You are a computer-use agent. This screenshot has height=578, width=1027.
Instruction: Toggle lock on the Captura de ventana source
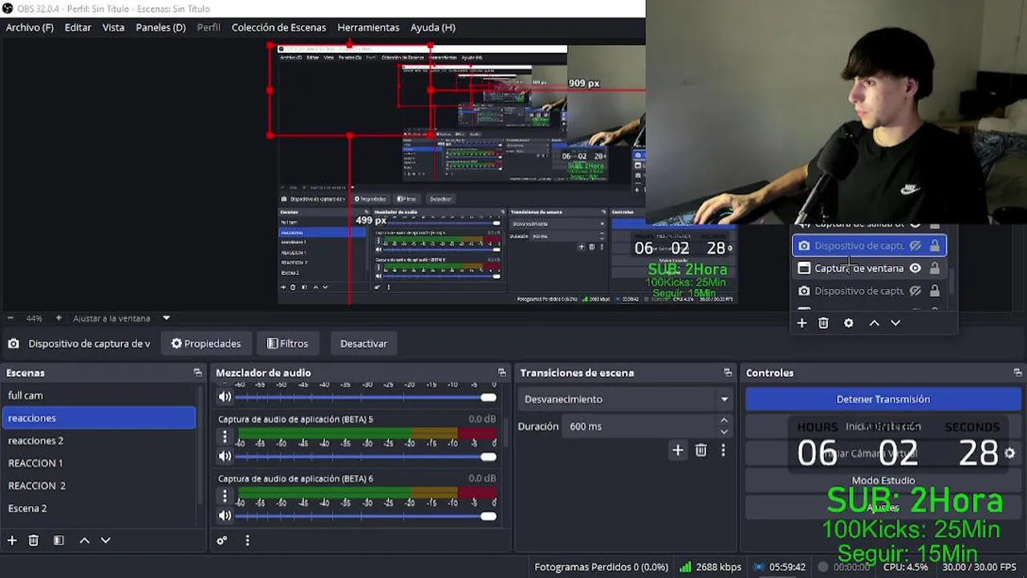[935, 268]
